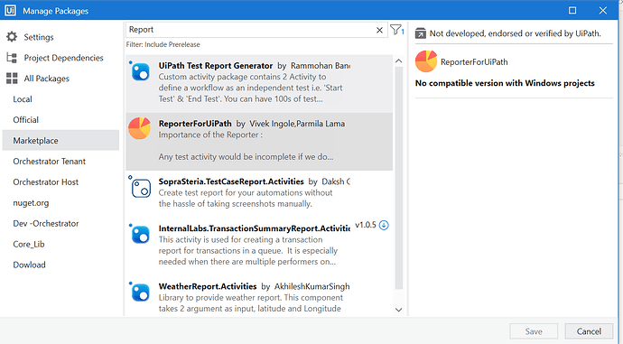Open the UiPath Test Report Generator entry
Image resolution: width=623 pixels, height=344 pixels.
point(259,83)
